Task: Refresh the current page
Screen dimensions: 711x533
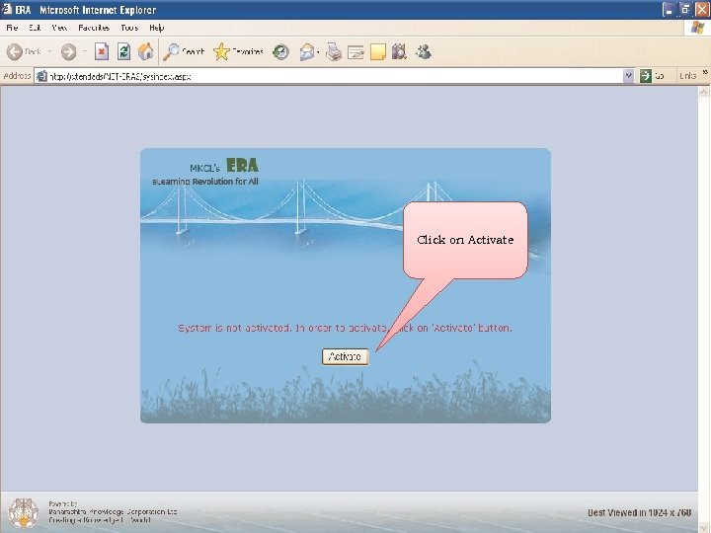Action: click(x=123, y=51)
